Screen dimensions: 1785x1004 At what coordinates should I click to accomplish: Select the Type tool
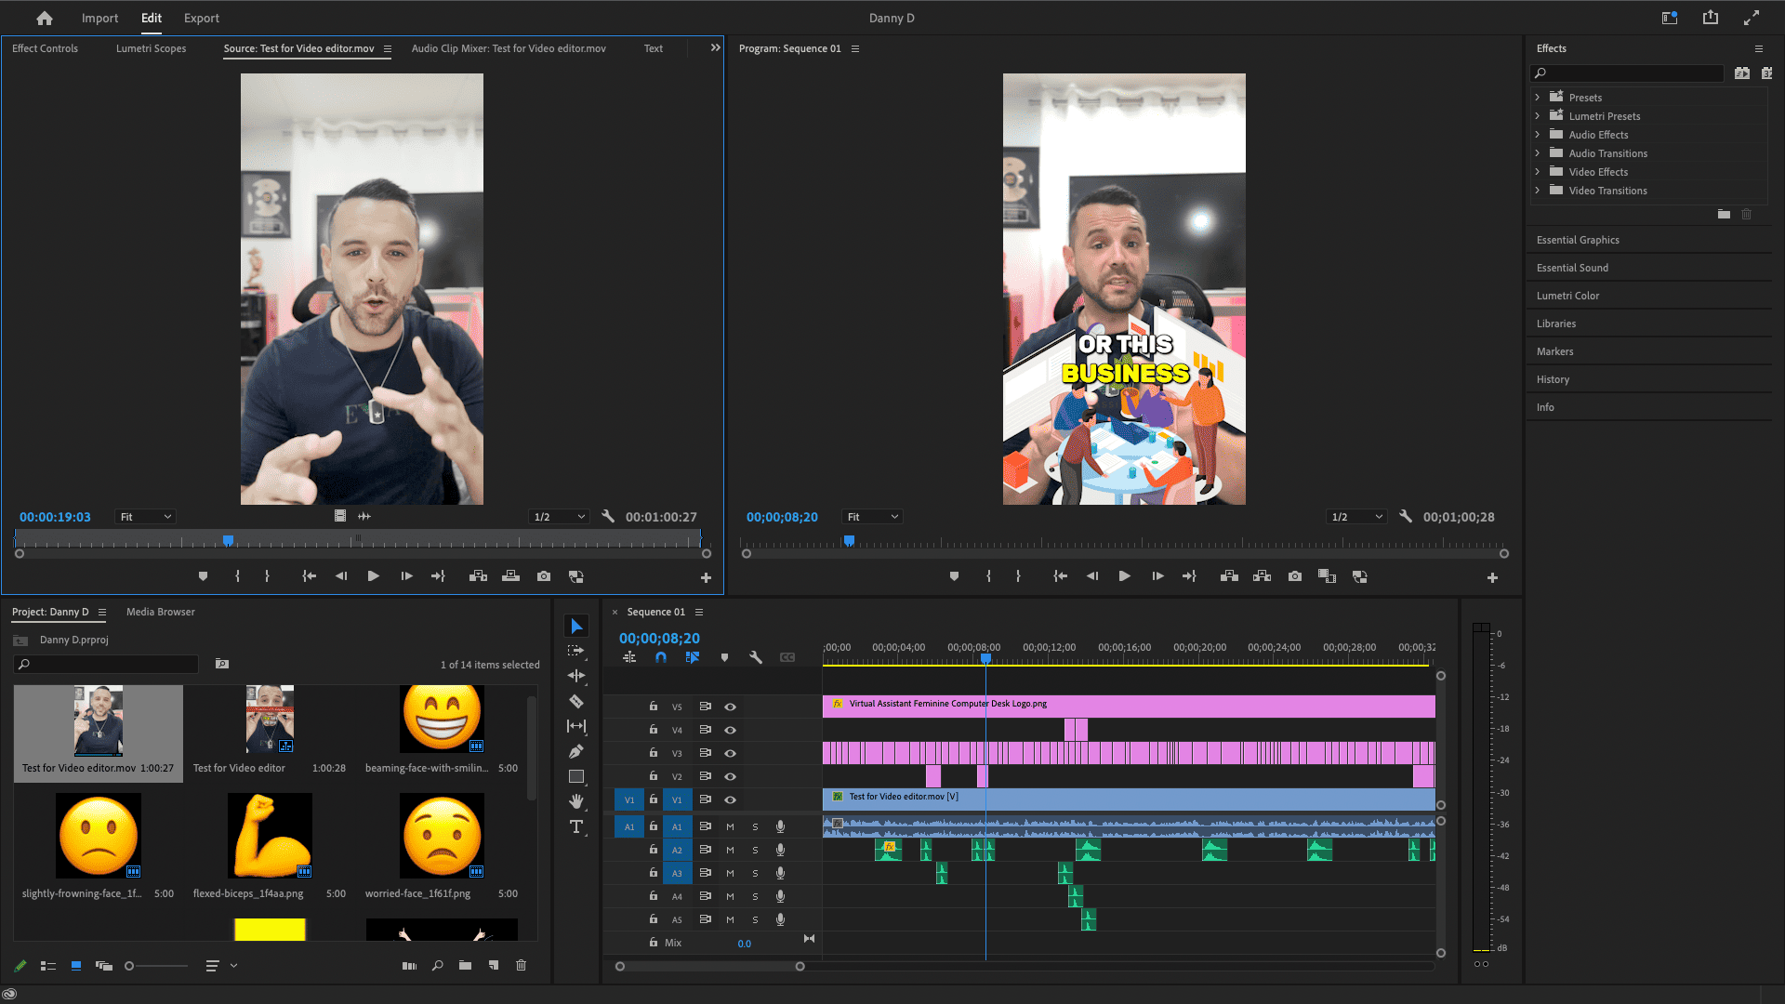(x=576, y=826)
